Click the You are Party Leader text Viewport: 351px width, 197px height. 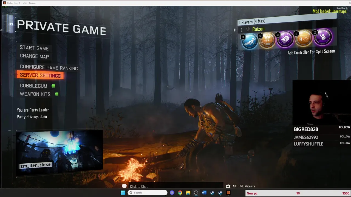pos(33,110)
